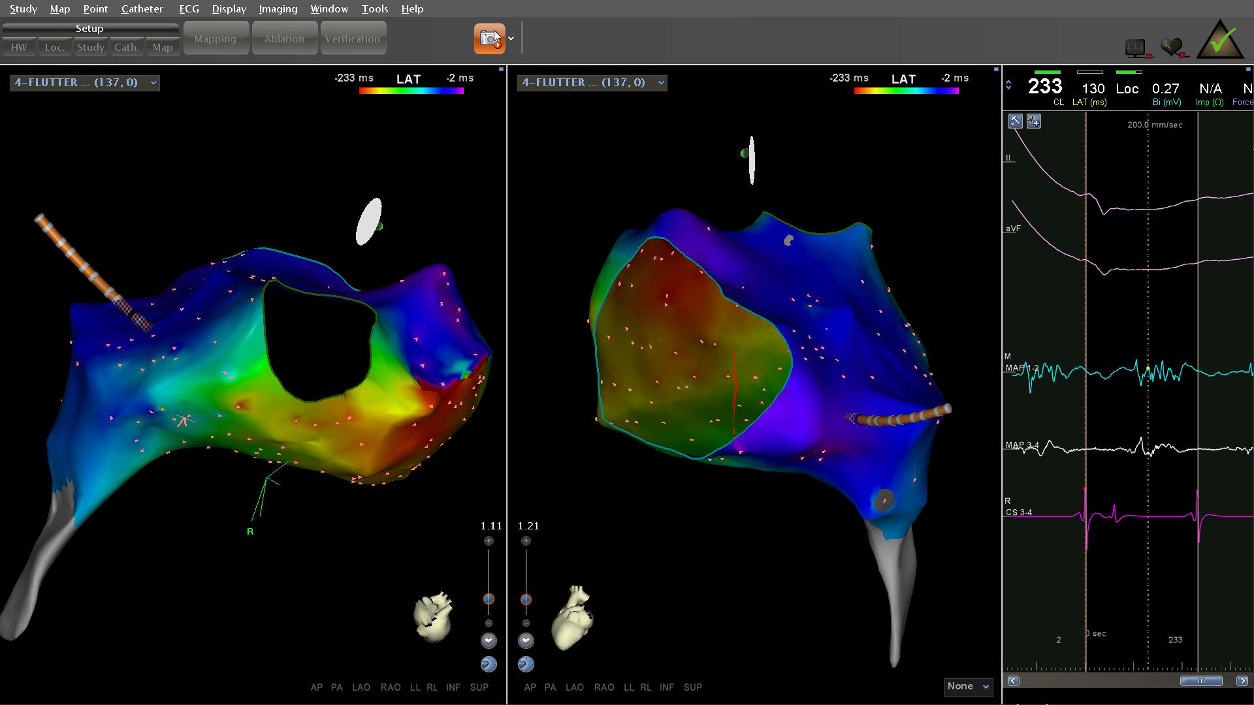Open the Catheter menu
Viewport: 1254px width, 705px height.
tap(142, 9)
